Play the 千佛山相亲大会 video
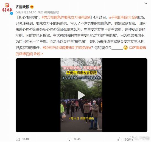151x142 pixels. (81, 95)
